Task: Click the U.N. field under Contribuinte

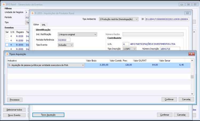Action: click(126, 44)
